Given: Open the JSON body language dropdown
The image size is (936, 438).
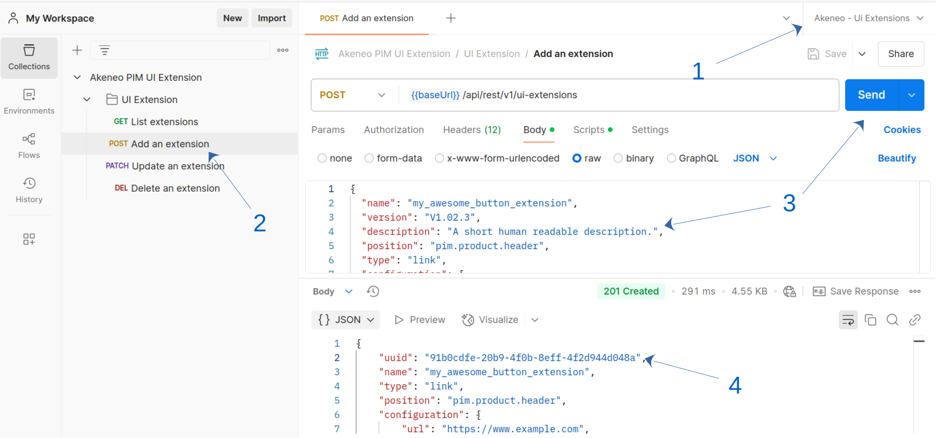Looking at the screenshot, I should coord(753,158).
